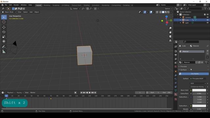This screenshot has height=118, width=210.
Task: Open the Material properties tab
Action: click(176, 94)
